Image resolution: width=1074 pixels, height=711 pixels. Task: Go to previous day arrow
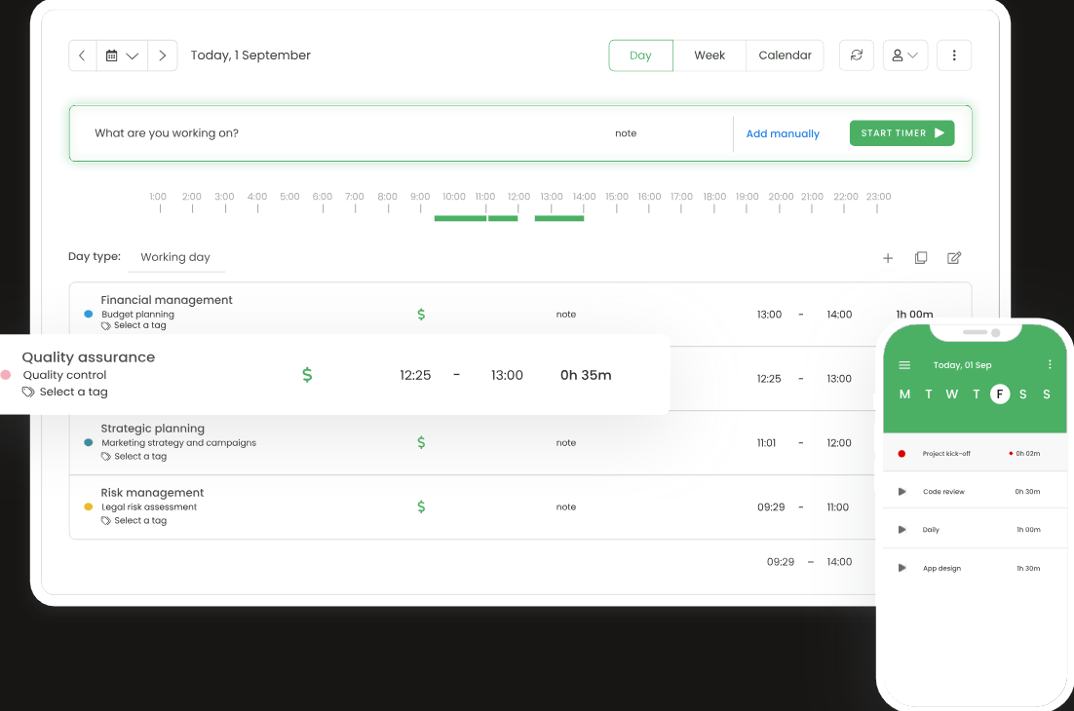[82, 56]
